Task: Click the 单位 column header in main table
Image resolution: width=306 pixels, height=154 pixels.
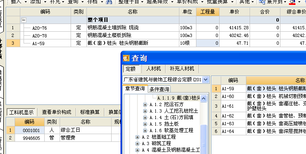Action: point(187,12)
